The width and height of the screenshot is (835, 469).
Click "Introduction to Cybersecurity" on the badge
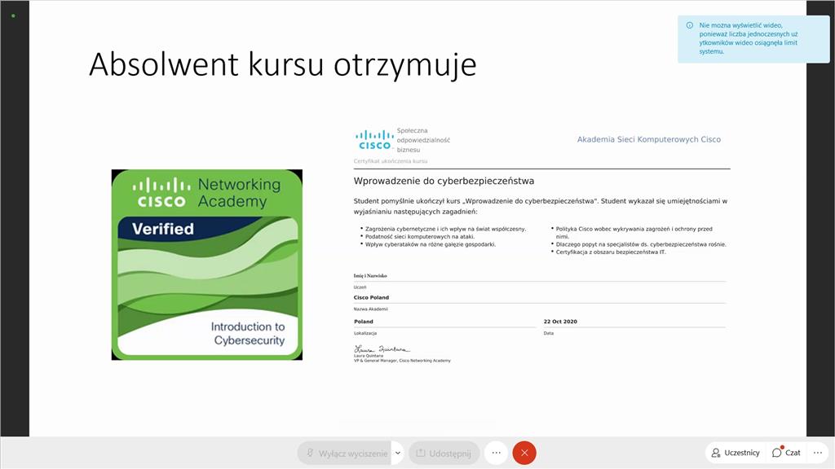click(x=248, y=333)
